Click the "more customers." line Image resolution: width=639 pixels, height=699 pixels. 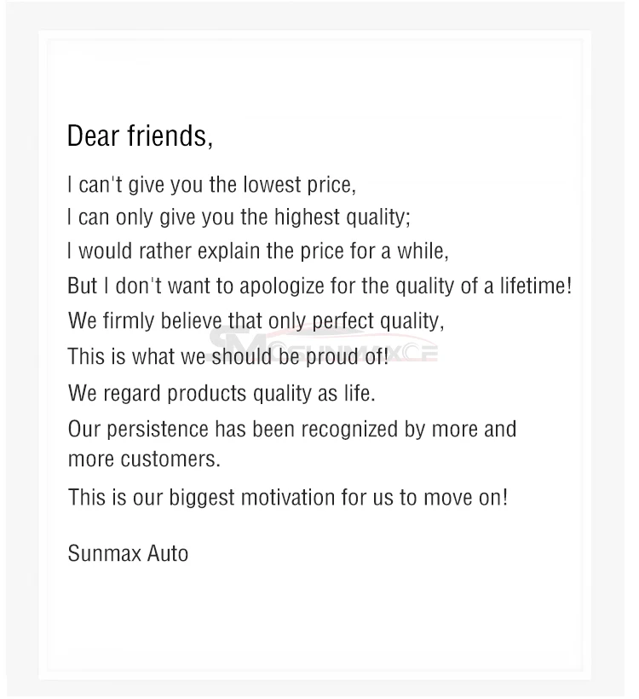144,459
